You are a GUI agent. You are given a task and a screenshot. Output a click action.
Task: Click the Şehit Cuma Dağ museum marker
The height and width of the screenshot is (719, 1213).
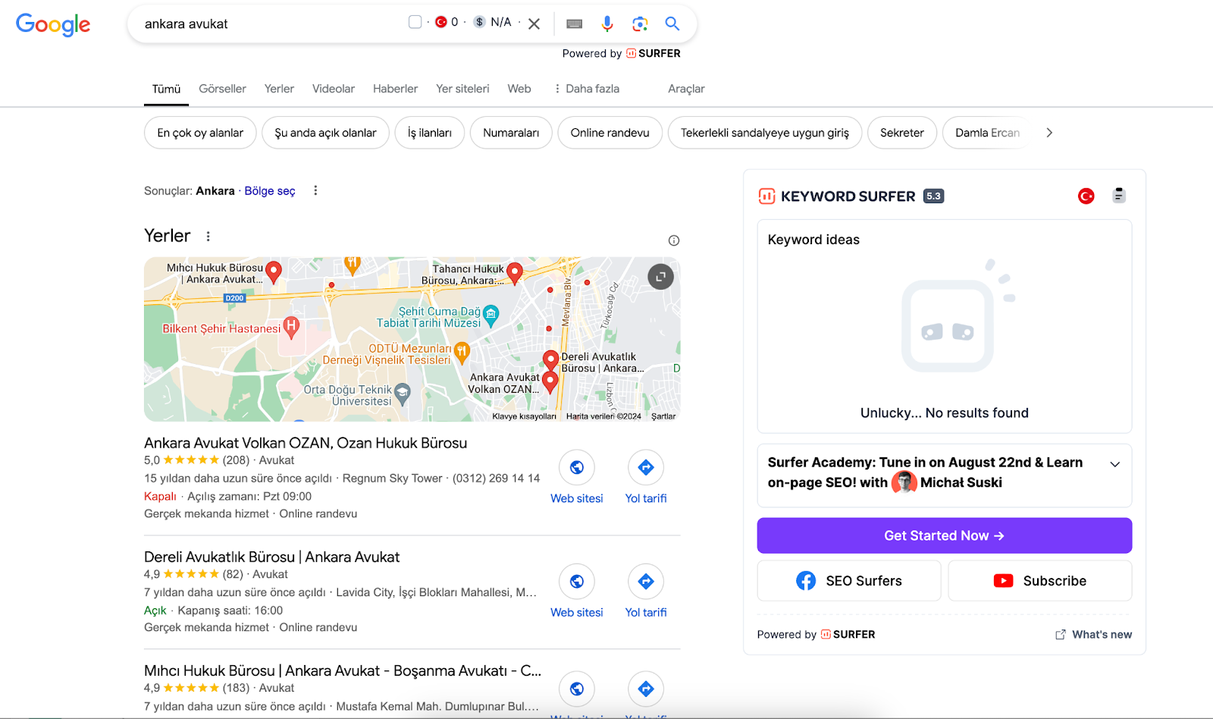click(x=491, y=314)
